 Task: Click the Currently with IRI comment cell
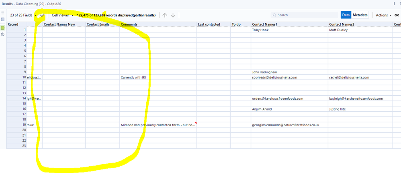point(158,77)
